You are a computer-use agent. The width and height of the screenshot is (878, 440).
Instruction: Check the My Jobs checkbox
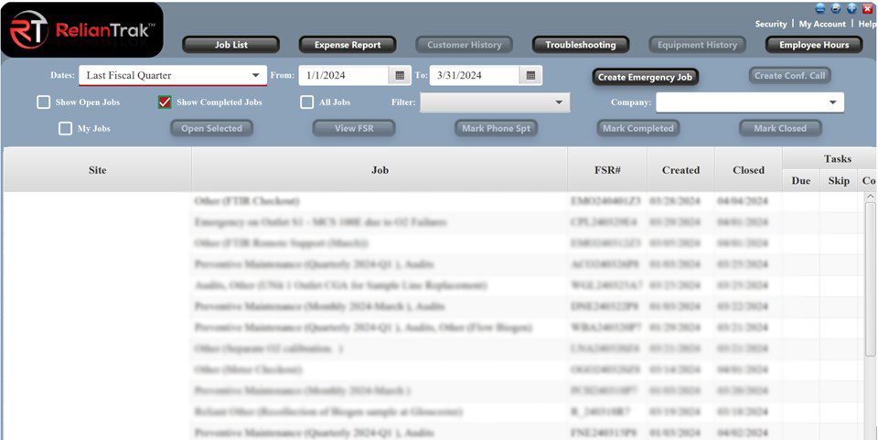[x=66, y=129]
